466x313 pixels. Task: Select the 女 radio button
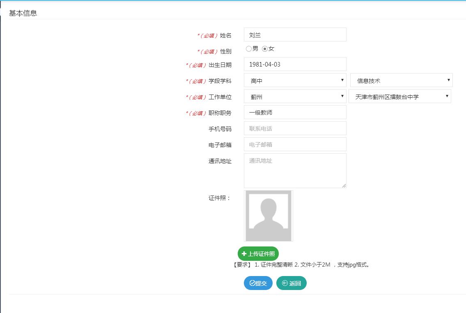265,49
